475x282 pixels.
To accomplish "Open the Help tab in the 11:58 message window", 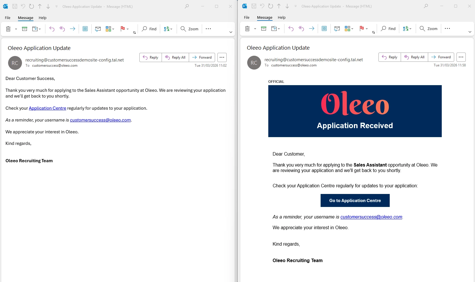I will (x=282, y=17).
